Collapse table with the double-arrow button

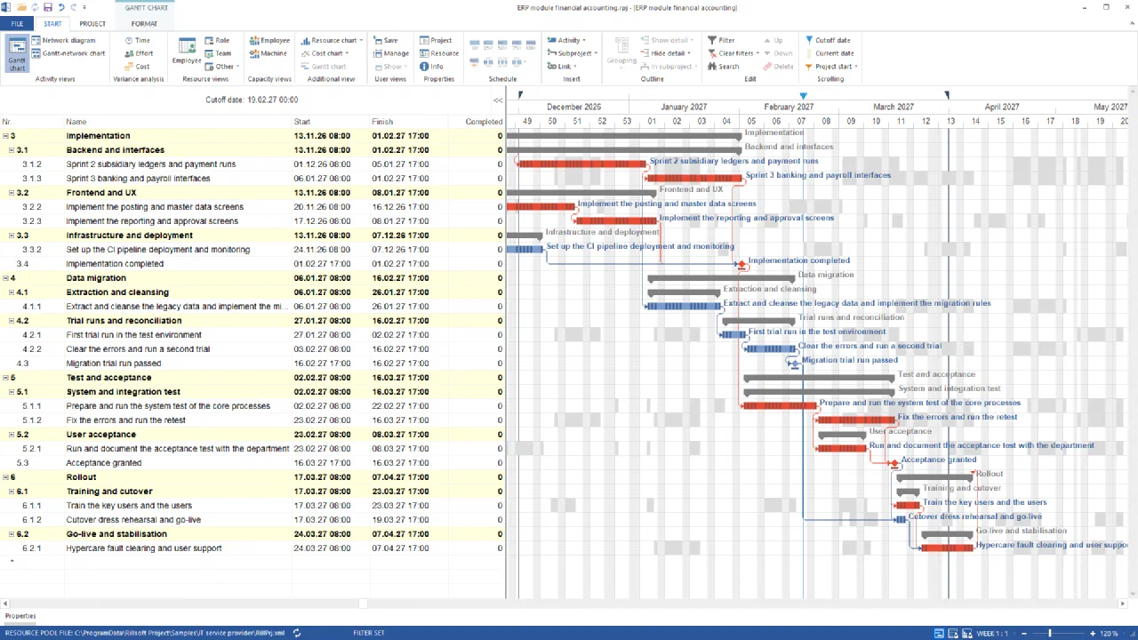tap(498, 100)
